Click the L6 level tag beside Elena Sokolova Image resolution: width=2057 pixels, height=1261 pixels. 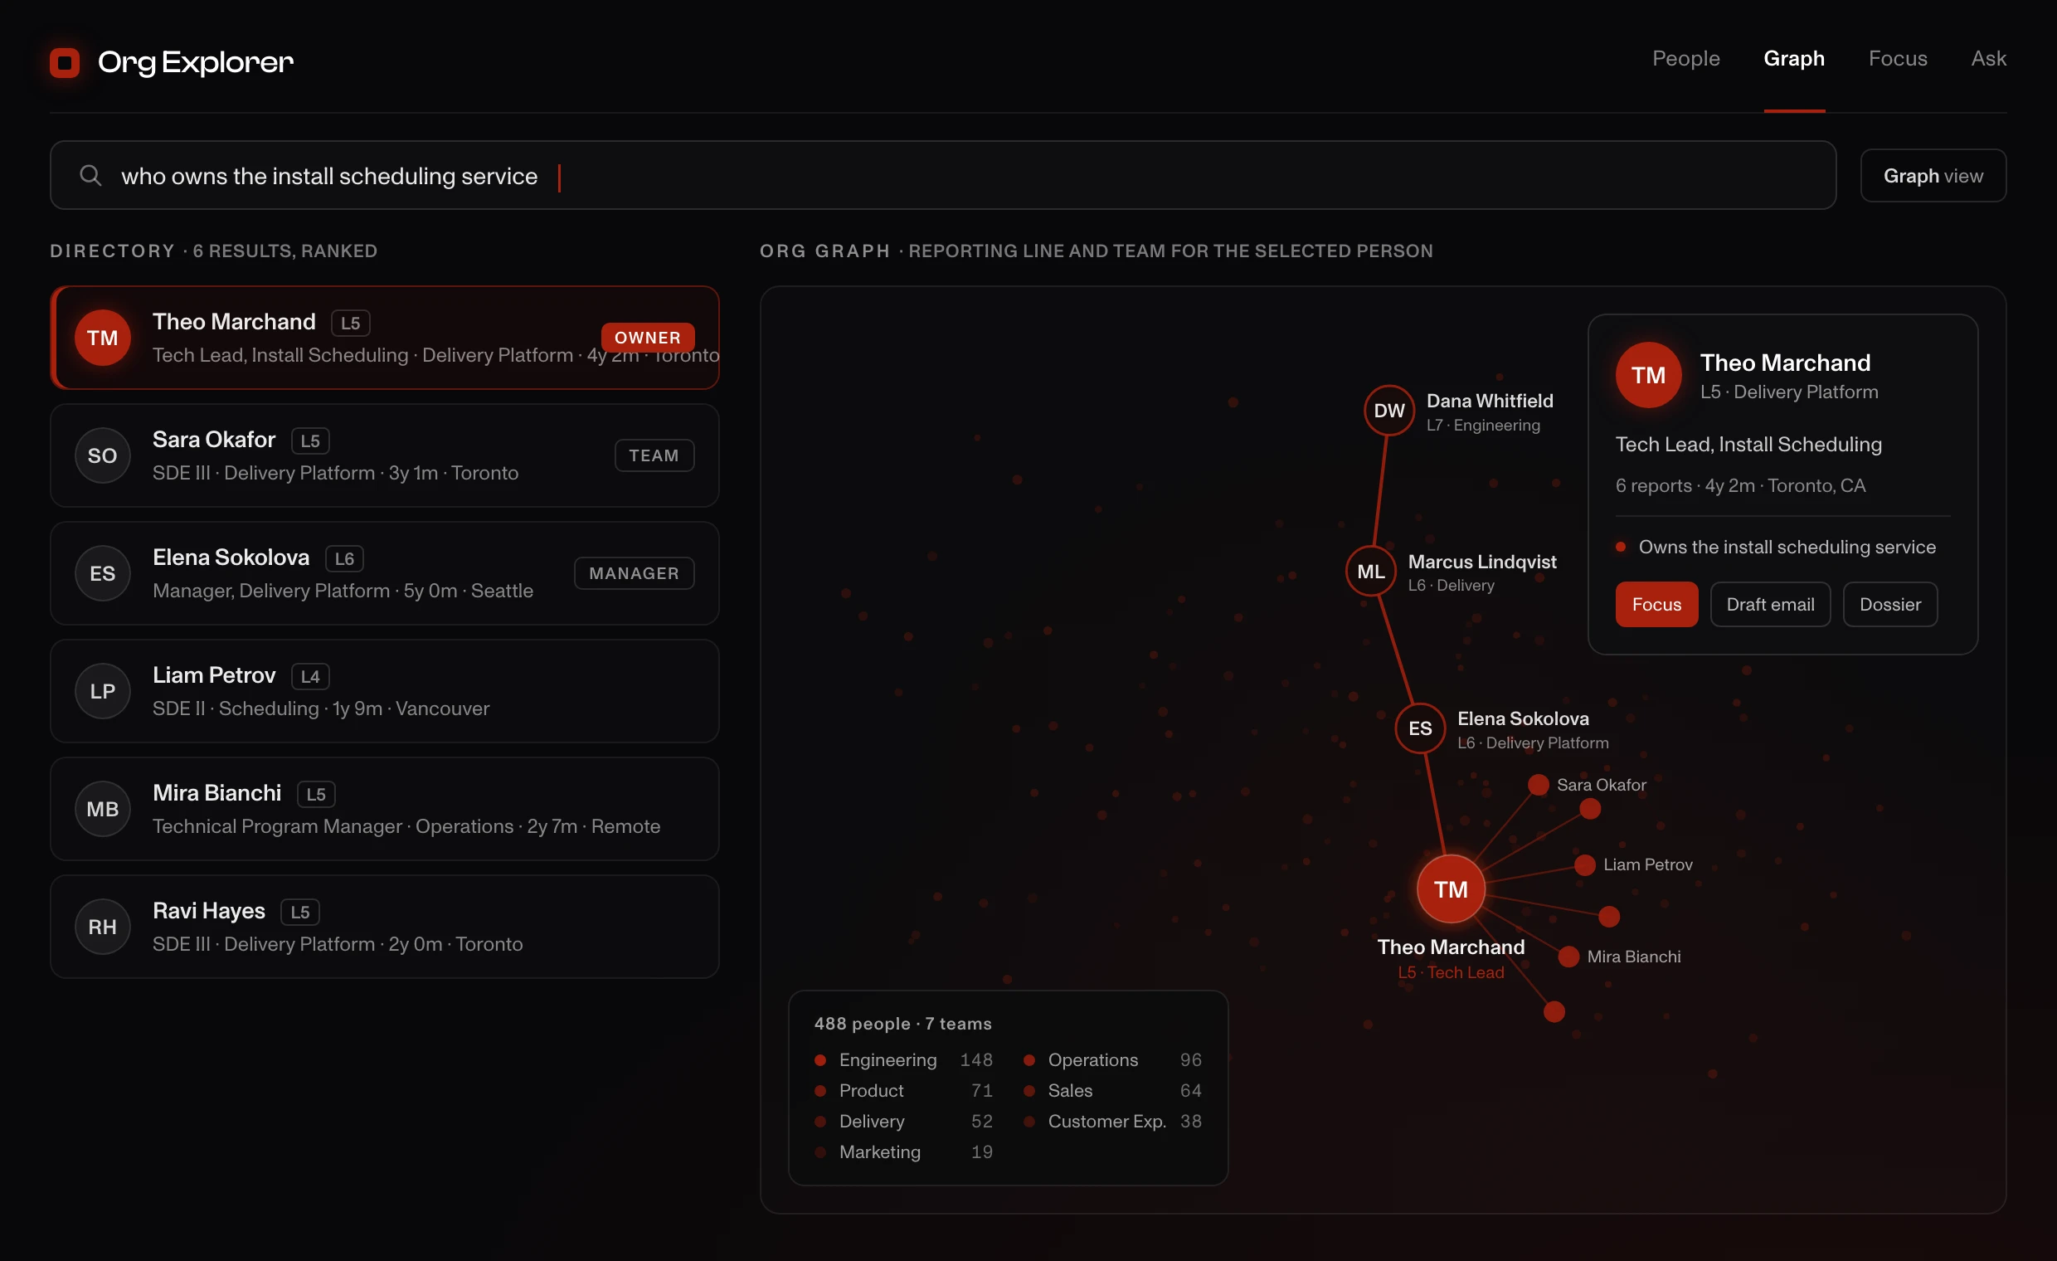[x=344, y=557]
